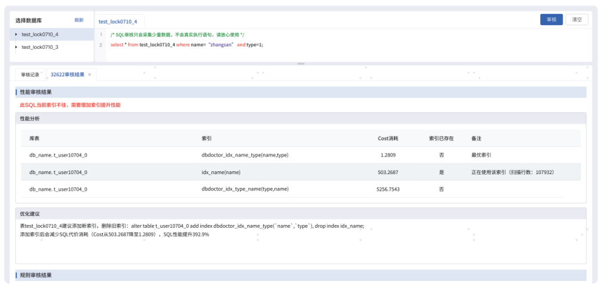The width and height of the screenshot is (606, 290).
Task: Switch to the 审核记录 tab
Action: tap(30, 75)
